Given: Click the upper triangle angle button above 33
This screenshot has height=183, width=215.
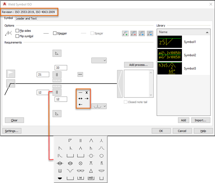Looking at the screenshot, I should tap(57, 53).
